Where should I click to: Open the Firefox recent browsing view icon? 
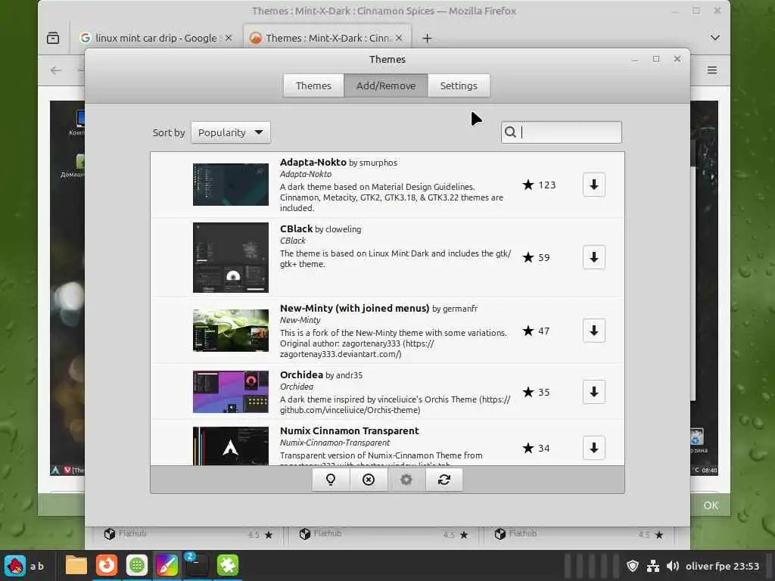pos(53,38)
